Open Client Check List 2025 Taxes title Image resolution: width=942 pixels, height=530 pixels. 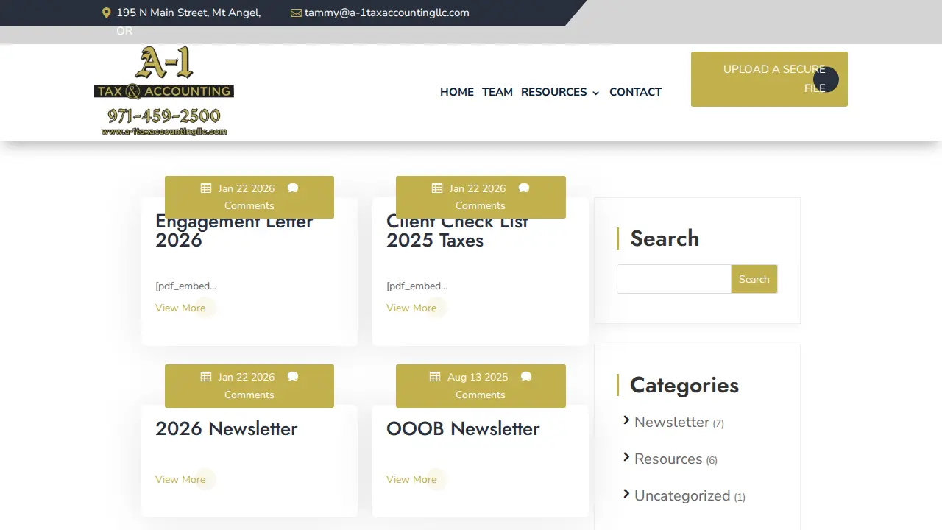[x=457, y=231]
